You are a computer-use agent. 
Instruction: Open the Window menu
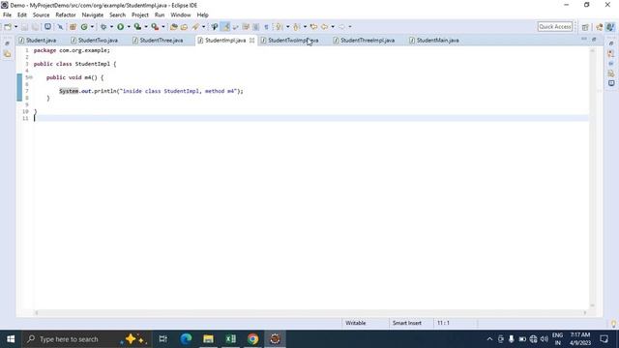point(181,15)
